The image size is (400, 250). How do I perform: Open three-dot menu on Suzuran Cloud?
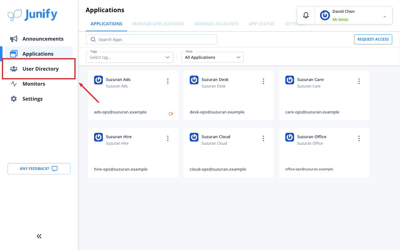(263, 138)
